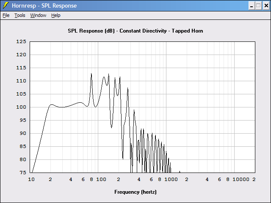Click the Frequency (hertz) axis label

click(135, 192)
